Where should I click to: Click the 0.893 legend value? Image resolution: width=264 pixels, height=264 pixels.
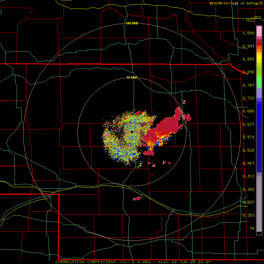(248, 59)
